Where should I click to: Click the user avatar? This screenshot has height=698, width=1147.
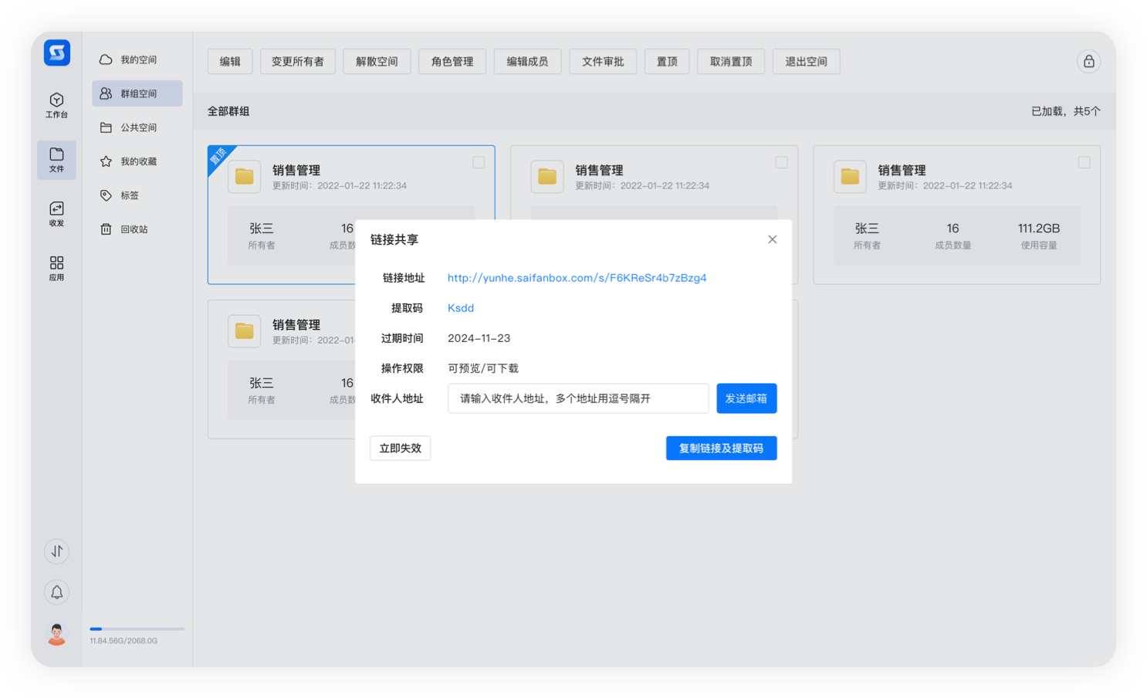(x=56, y=634)
